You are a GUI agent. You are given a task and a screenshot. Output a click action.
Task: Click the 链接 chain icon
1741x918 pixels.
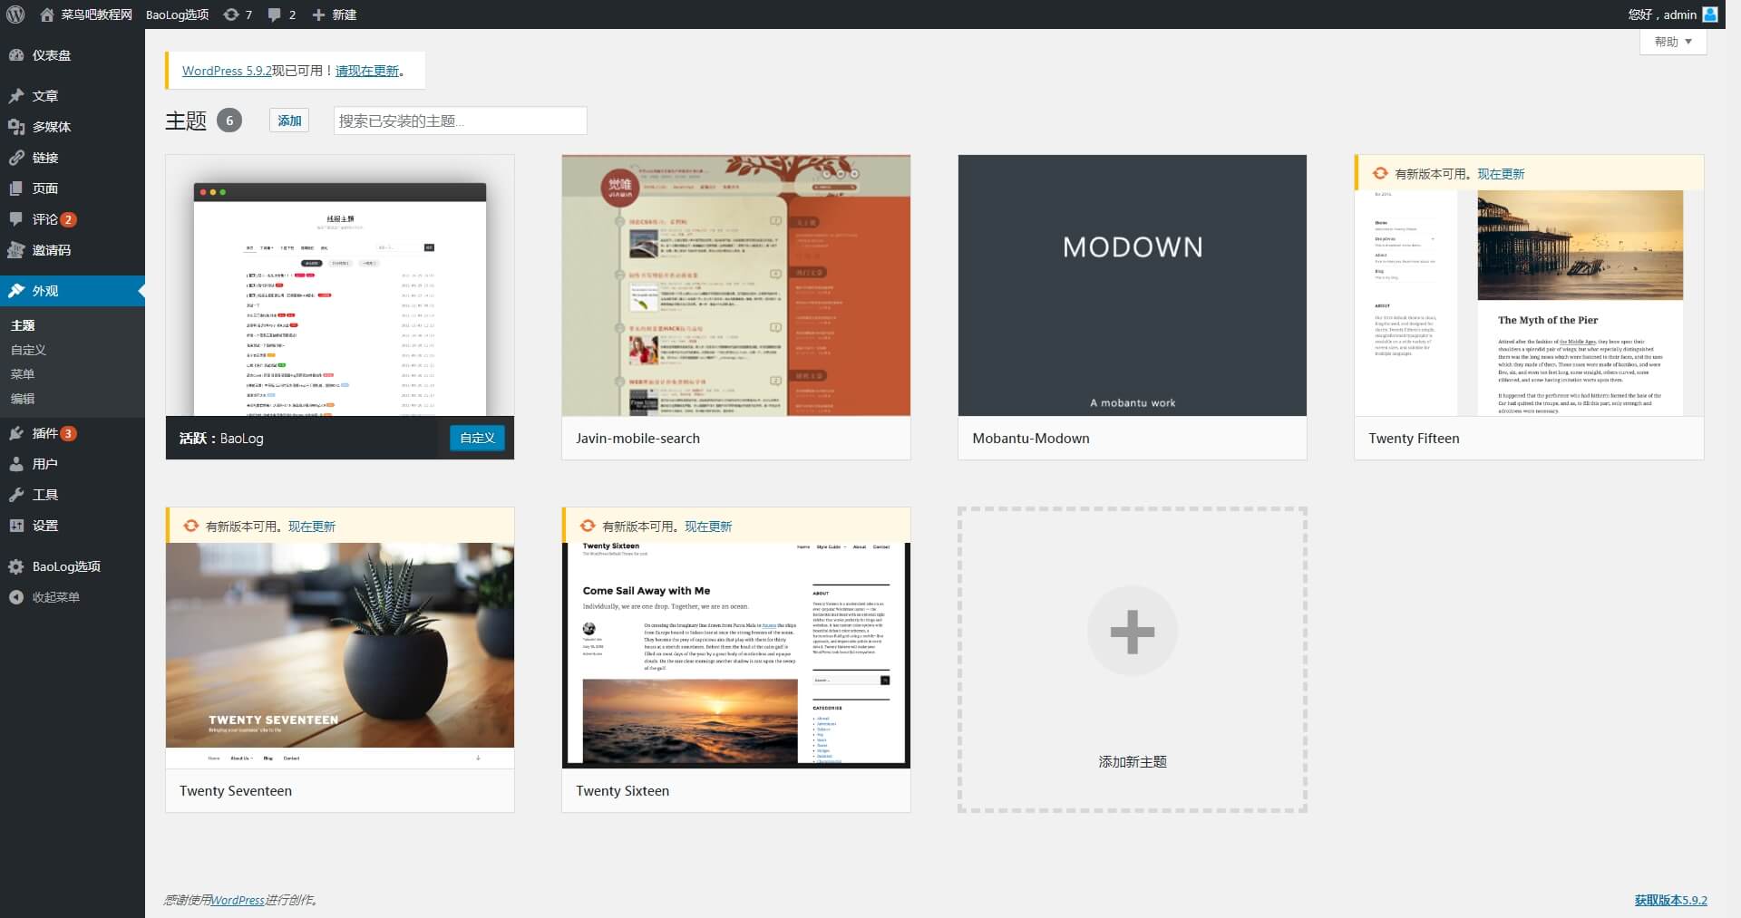click(x=16, y=158)
